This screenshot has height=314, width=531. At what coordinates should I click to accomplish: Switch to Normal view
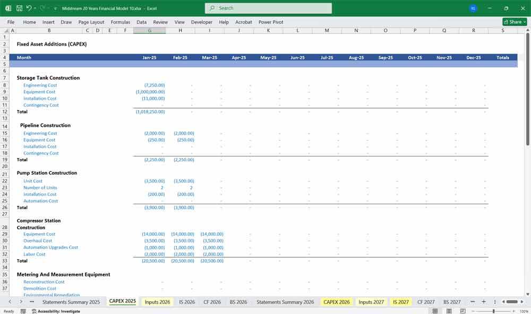[x=435, y=311]
